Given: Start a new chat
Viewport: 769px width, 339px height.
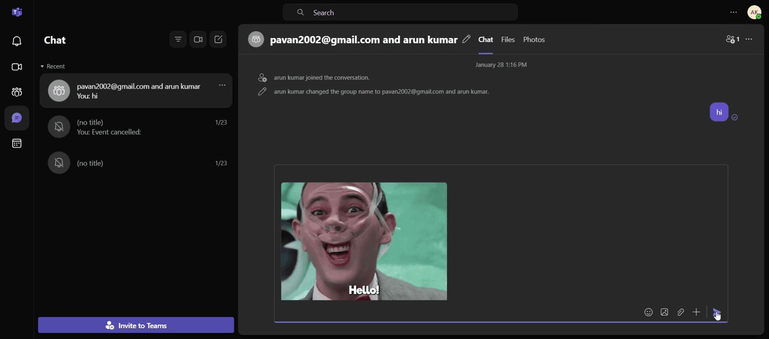Looking at the screenshot, I should tap(218, 39).
